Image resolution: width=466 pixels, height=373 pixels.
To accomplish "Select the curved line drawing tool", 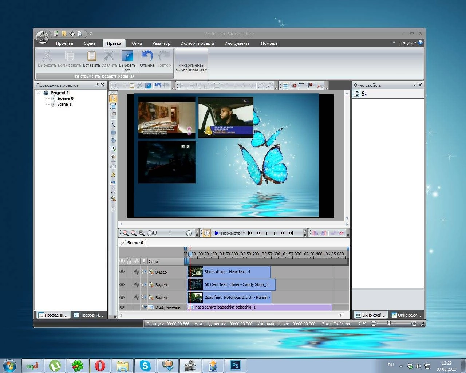I will coord(113,124).
